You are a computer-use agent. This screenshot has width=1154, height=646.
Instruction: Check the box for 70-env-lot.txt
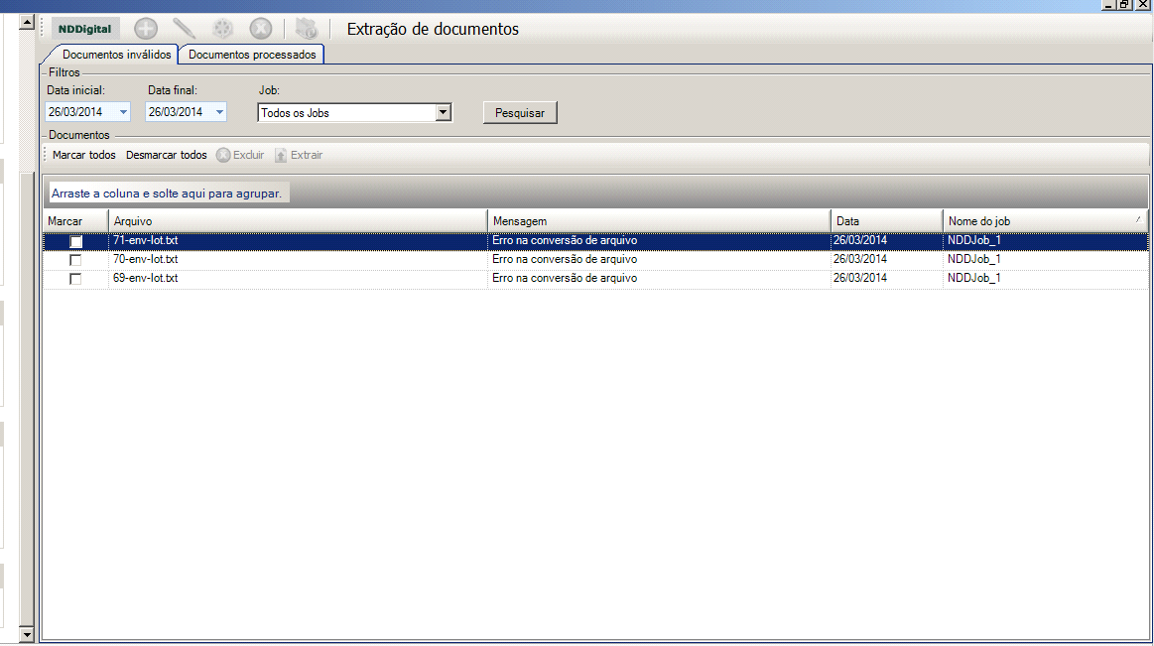(x=75, y=260)
